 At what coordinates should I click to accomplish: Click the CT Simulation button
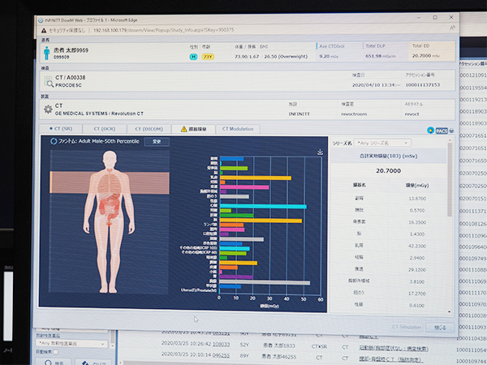[x=407, y=327]
